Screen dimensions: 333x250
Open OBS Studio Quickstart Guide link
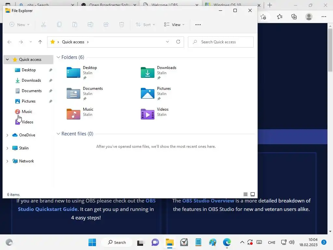click(87, 205)
